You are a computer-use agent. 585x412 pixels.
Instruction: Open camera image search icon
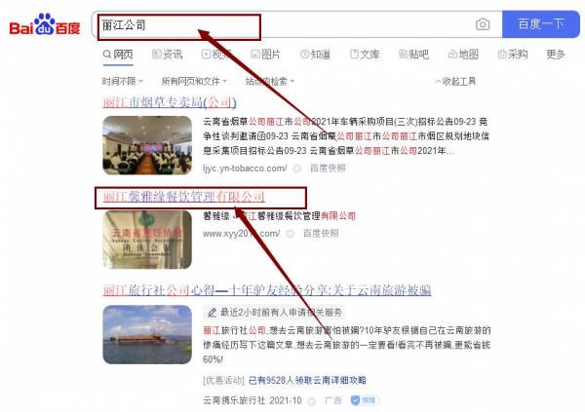click(x=483, y=24)
